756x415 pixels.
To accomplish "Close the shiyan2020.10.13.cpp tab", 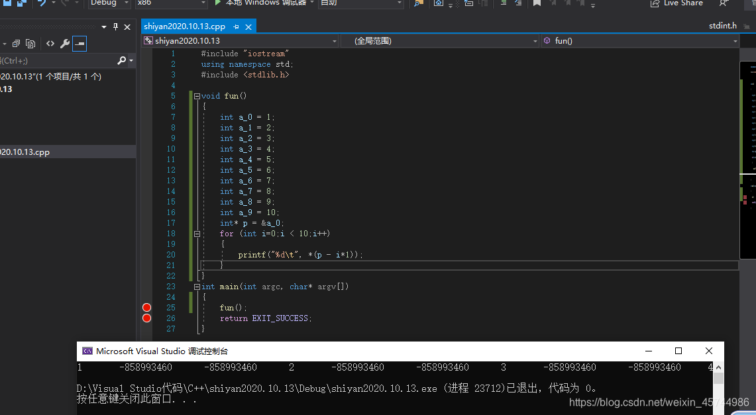I will (248, 27).
